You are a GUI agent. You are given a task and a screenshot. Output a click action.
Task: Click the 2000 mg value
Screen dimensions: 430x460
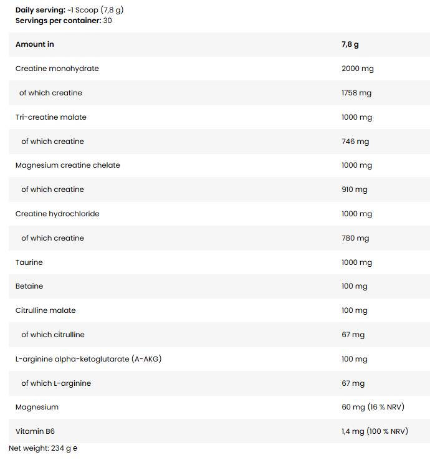(x=357, y=69)
